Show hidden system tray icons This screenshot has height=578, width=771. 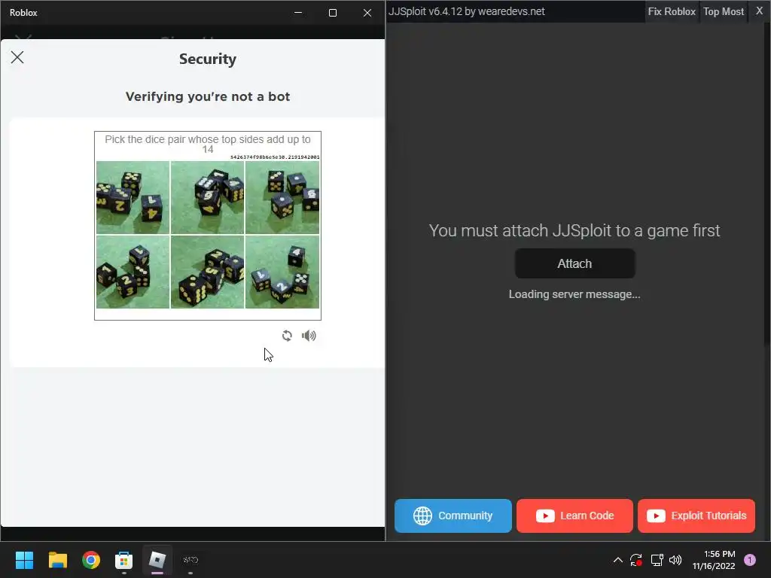point(618,560)
